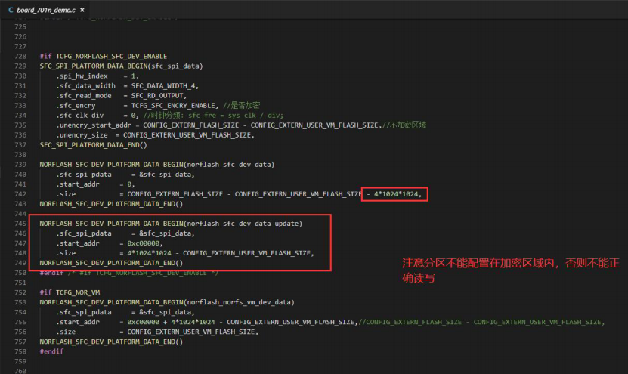Select the board_701n_demo.c editor tab
This screenshot has width=628, height=374.
(45, 10)
